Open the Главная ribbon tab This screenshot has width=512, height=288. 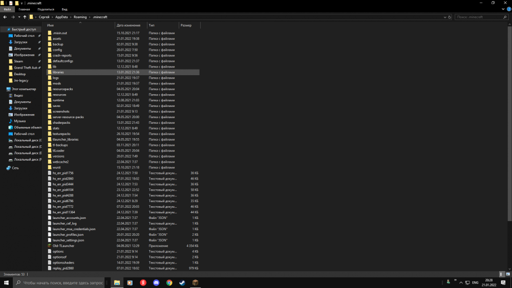(24, 9)
